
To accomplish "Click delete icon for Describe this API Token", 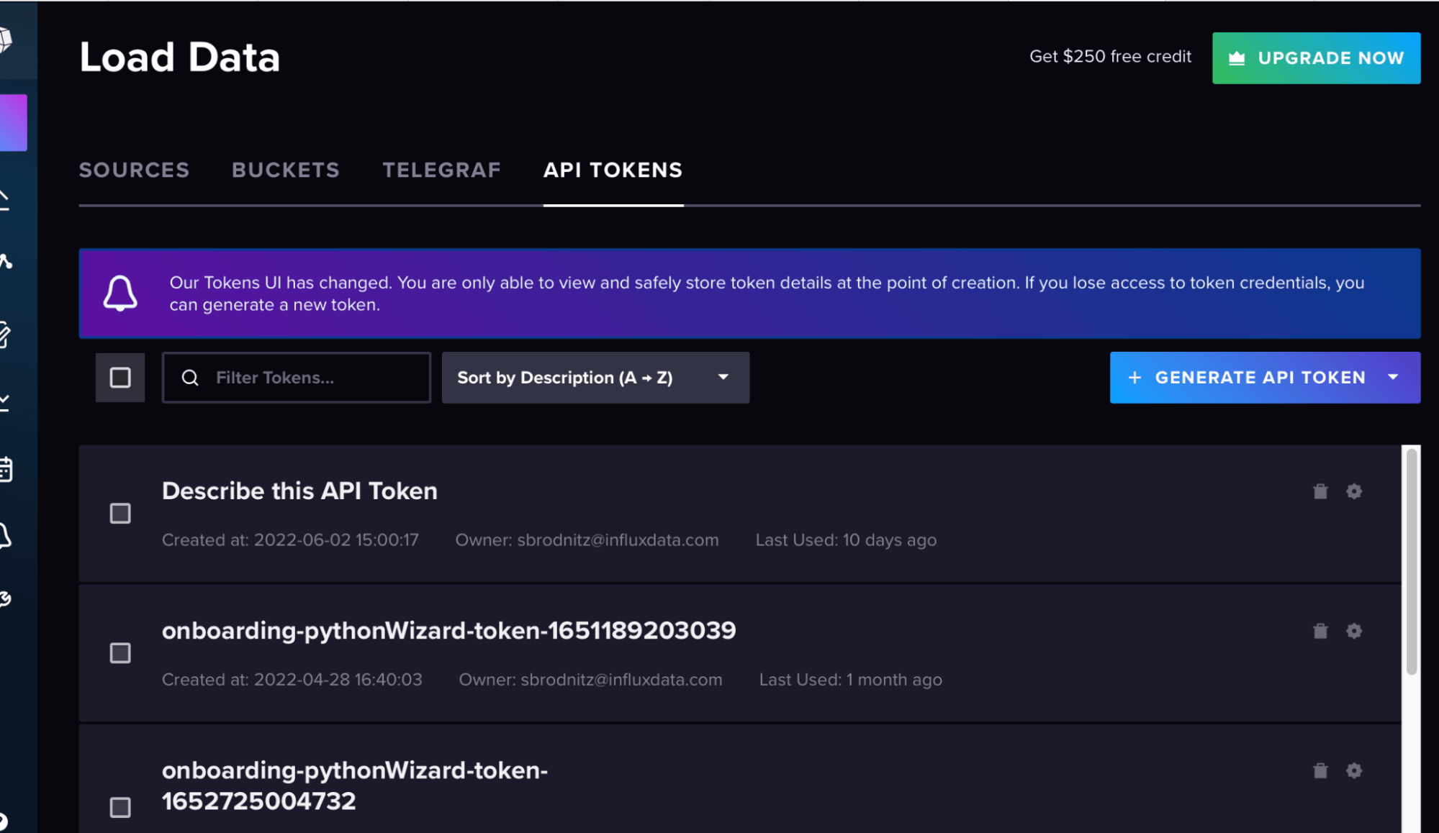I will (1320, 491).
